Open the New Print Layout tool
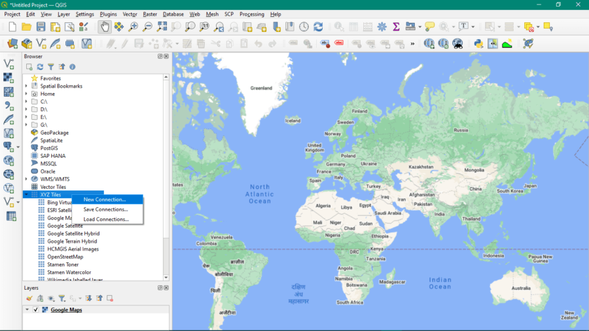The height and width of the screenshot is (331, 589). tap(55, 27)
